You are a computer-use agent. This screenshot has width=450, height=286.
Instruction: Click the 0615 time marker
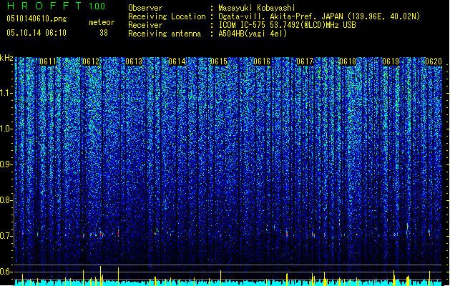coord(219,61)
